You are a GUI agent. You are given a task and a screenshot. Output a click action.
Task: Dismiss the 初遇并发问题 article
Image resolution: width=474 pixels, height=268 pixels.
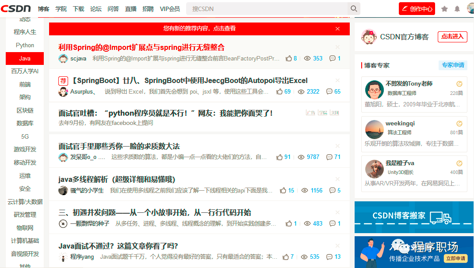pos(338,212)
